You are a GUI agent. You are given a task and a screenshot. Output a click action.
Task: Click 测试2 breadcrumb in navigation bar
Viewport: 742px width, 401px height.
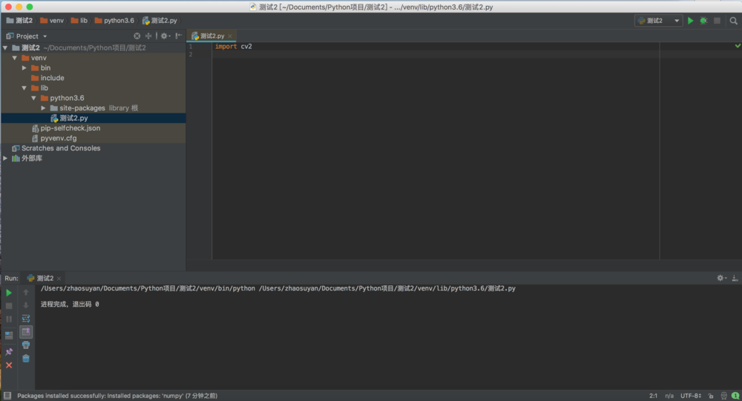pyautogui.click(x=19, y=21)
